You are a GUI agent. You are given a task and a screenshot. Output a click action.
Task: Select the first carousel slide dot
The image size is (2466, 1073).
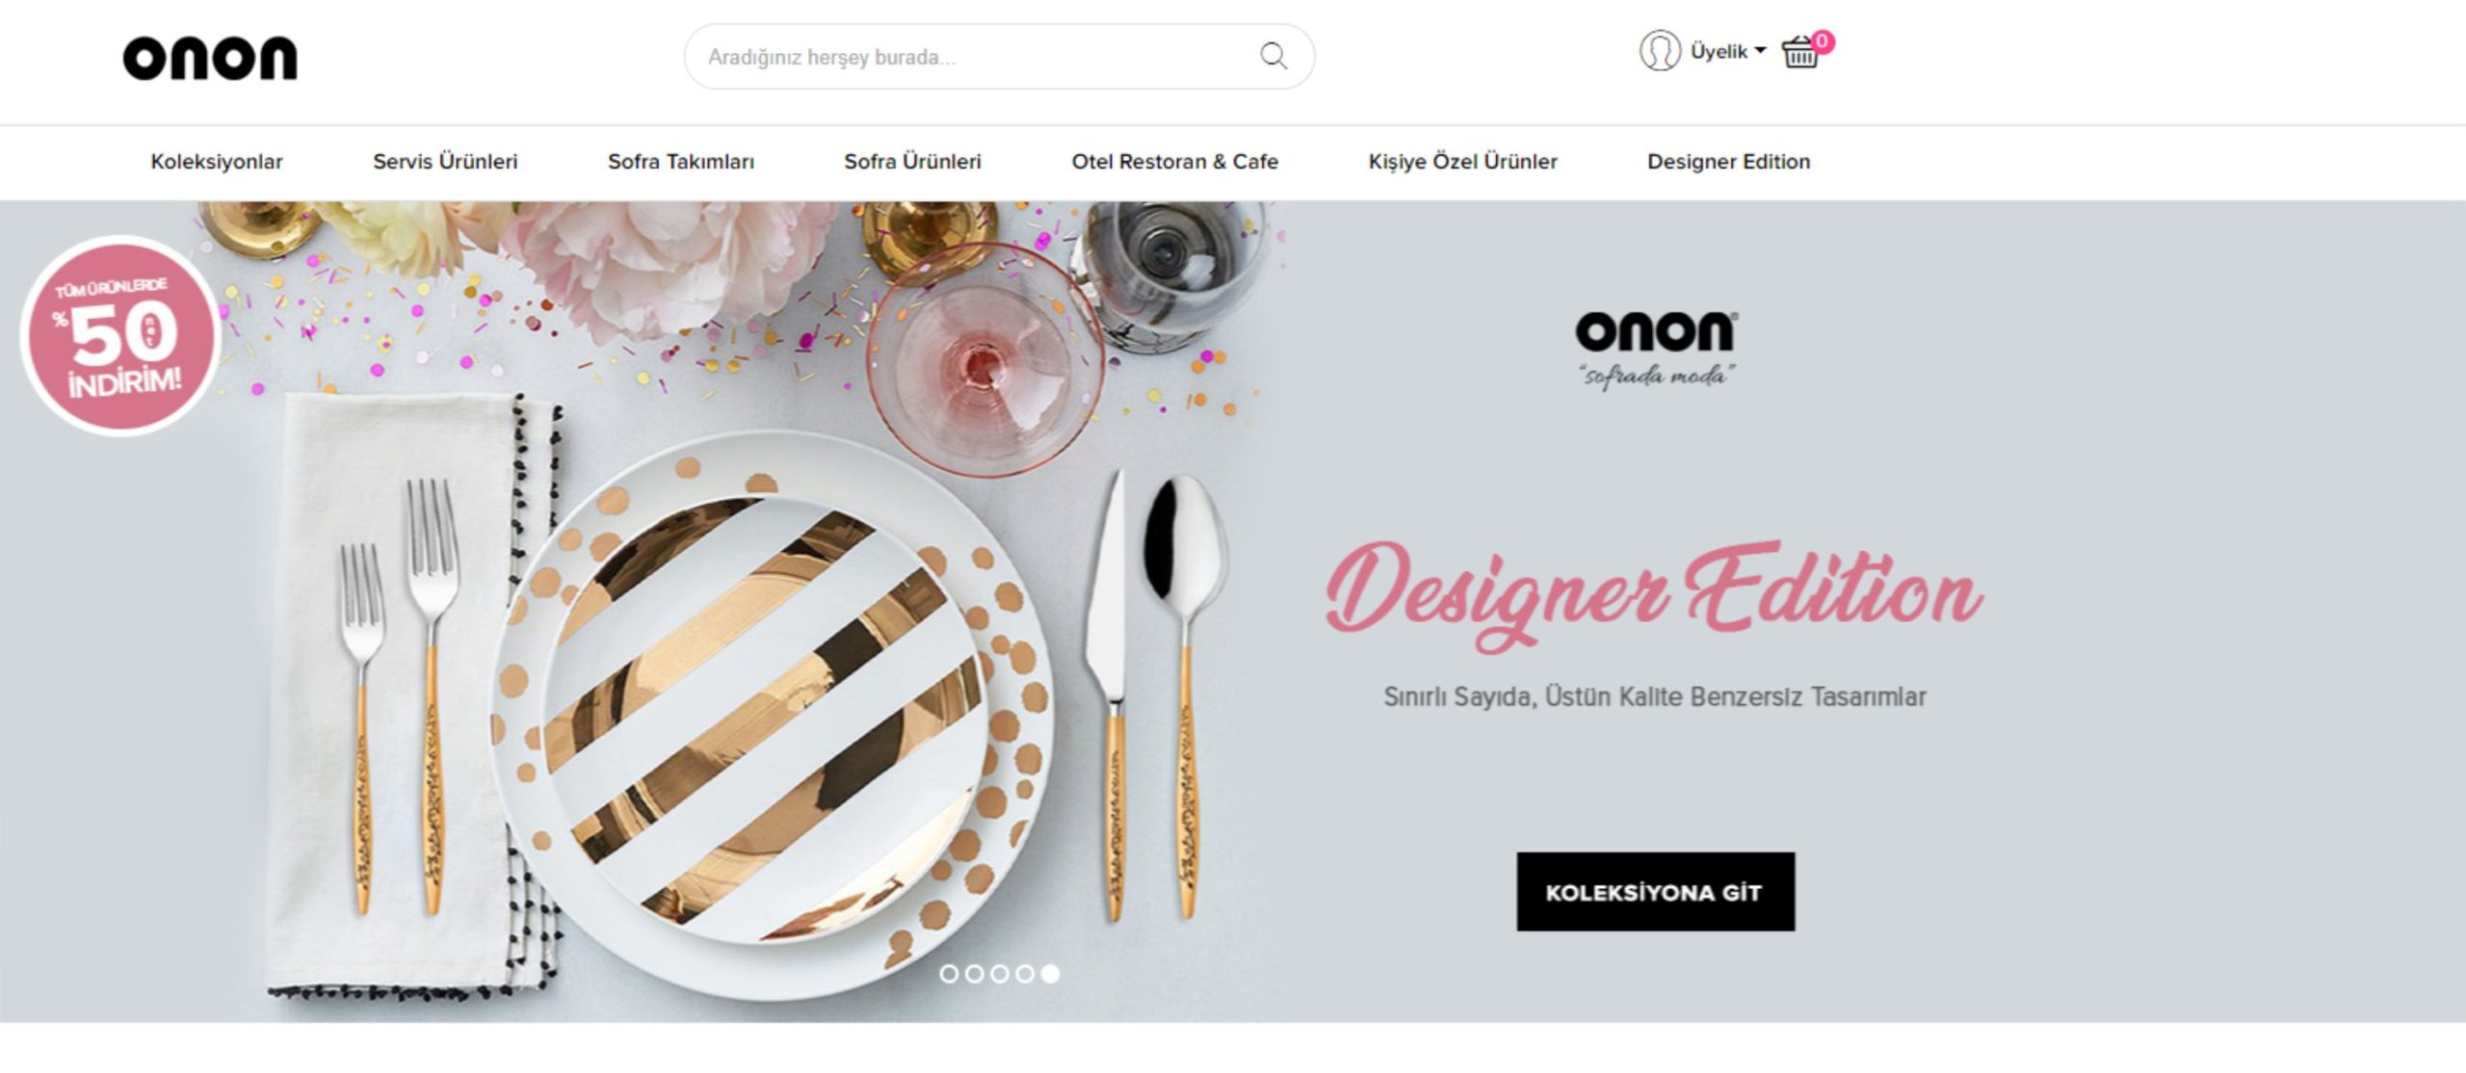(x=949, y=974)
